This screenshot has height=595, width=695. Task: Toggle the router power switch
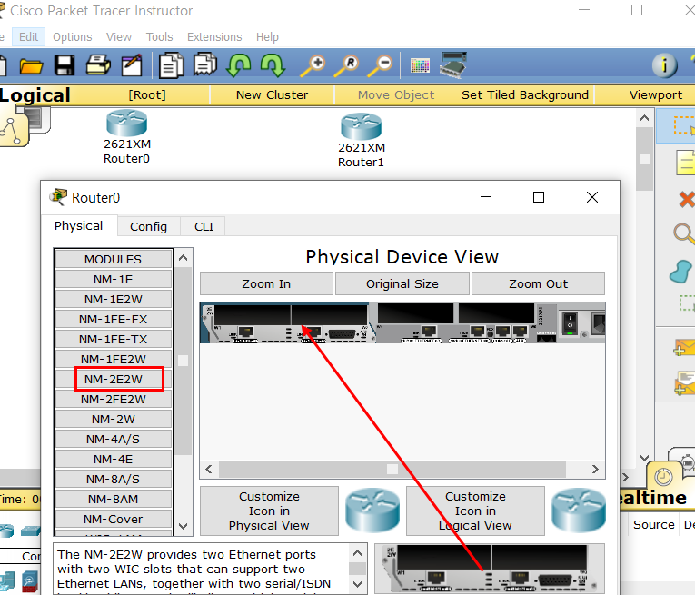(x=570, y=323)
